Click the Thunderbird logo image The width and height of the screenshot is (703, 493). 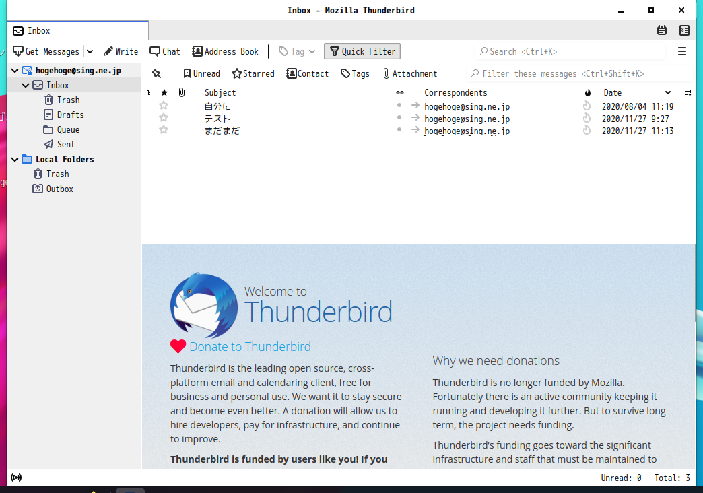pyautogui.click(x=204, y=305)
